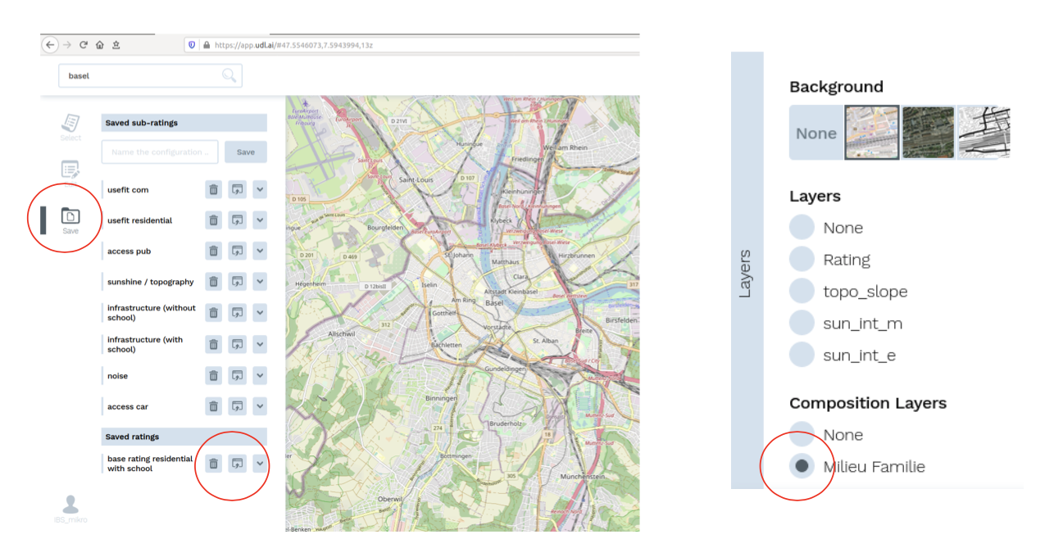
Task: Click the search magnifier icon
Action: 229,76
